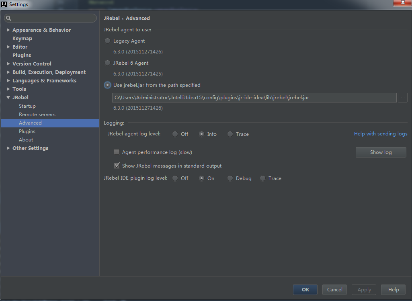
Task: Expand the Tools tree arrow
Action: coord(8,89)
